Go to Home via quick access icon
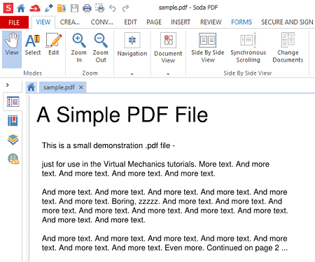Viewport: 315px width, 262px height. pyautogui.click(x=21, y=8)
